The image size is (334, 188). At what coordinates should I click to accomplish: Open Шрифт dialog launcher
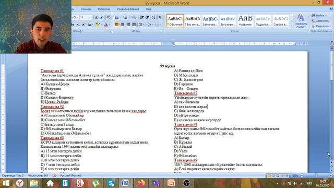point(110,31)
